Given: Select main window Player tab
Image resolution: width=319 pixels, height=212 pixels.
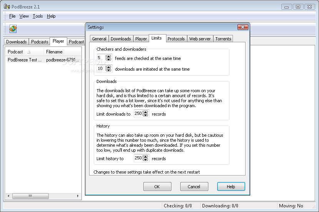Looking at the screenshot, I should click(x=58, y=41).
